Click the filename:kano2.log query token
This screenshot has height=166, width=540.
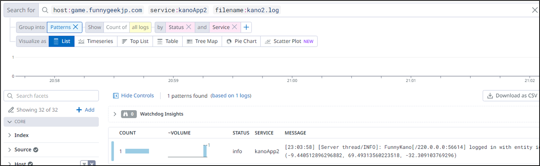click(247, 10)
